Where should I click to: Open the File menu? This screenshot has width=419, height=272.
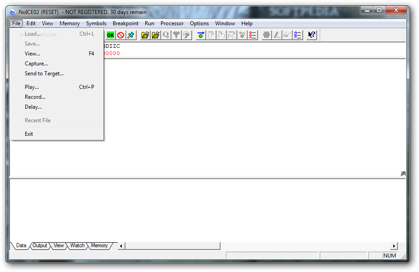click(16, 23)
